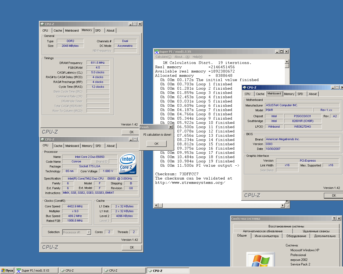Select the second CPU-Z taskbar button
The image size is (343, 274).
click(124, 271)
